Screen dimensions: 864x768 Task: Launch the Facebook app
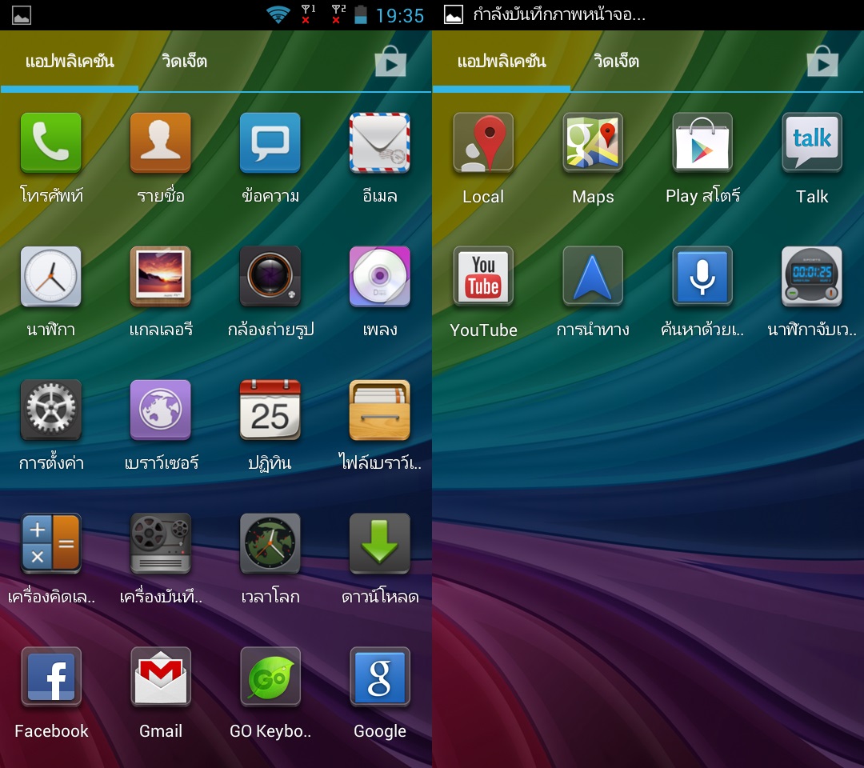[x=50, y=677]
